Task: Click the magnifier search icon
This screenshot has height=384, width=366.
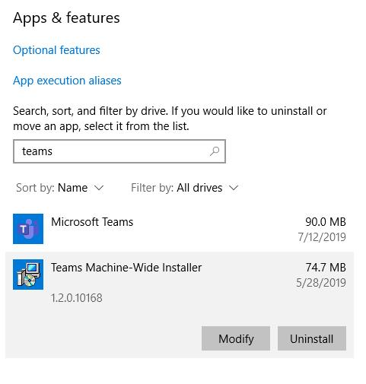Action: pos(215,151)
